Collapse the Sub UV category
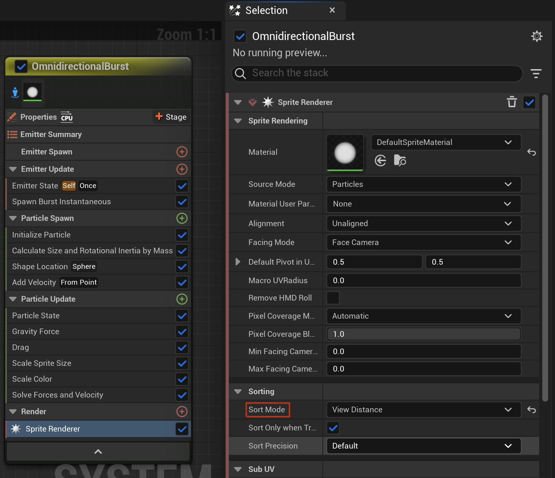 (238, 469)
